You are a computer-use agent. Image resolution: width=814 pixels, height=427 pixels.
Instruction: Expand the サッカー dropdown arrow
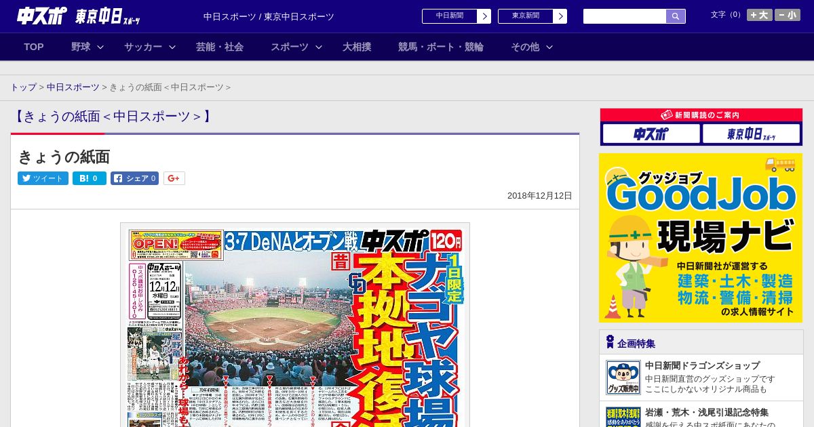pyautogui.click(x=172, y=47)
